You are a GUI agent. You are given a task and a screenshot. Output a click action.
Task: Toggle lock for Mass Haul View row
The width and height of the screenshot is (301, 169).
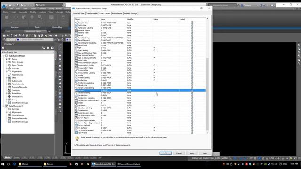[192, 23]
